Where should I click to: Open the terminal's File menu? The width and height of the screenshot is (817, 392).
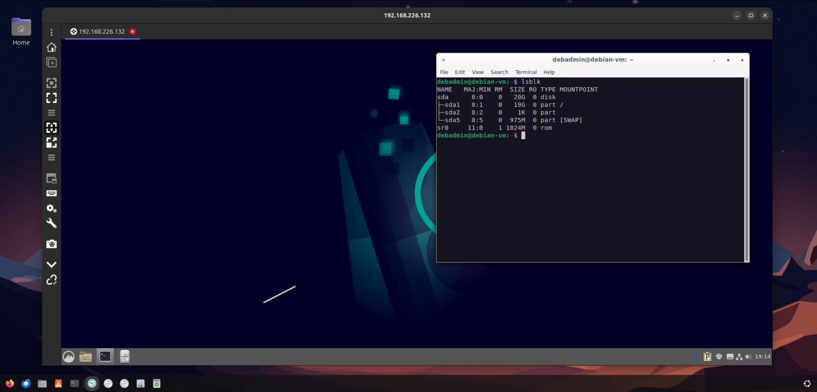click(x=444, y=72)
